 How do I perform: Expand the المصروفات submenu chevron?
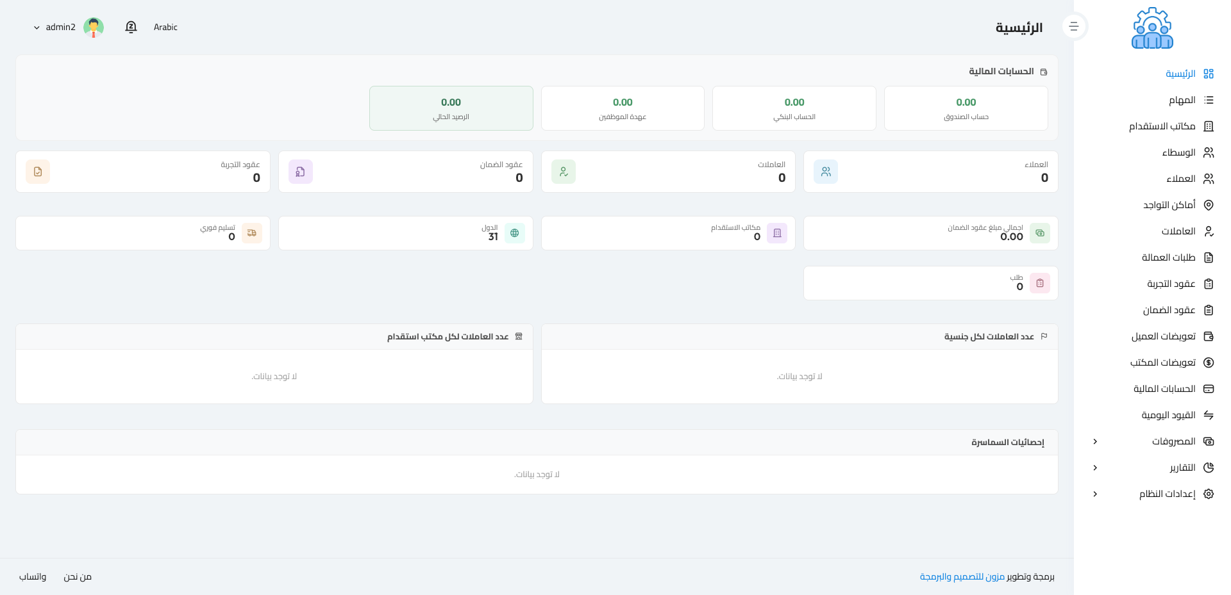coord(1095,441)
